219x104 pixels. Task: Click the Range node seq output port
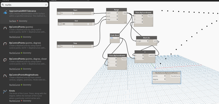[125, 13]
